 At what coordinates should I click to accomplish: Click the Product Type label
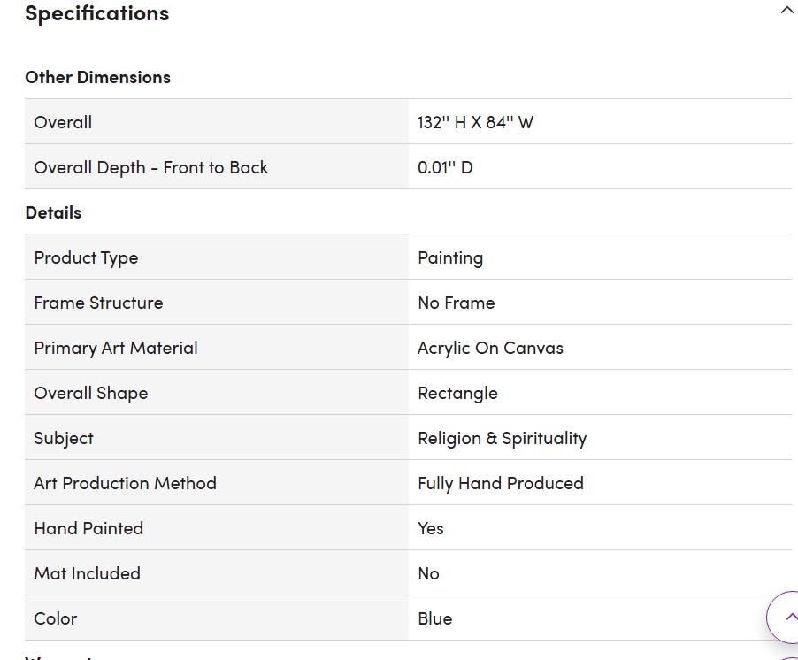tap(86, 257)
